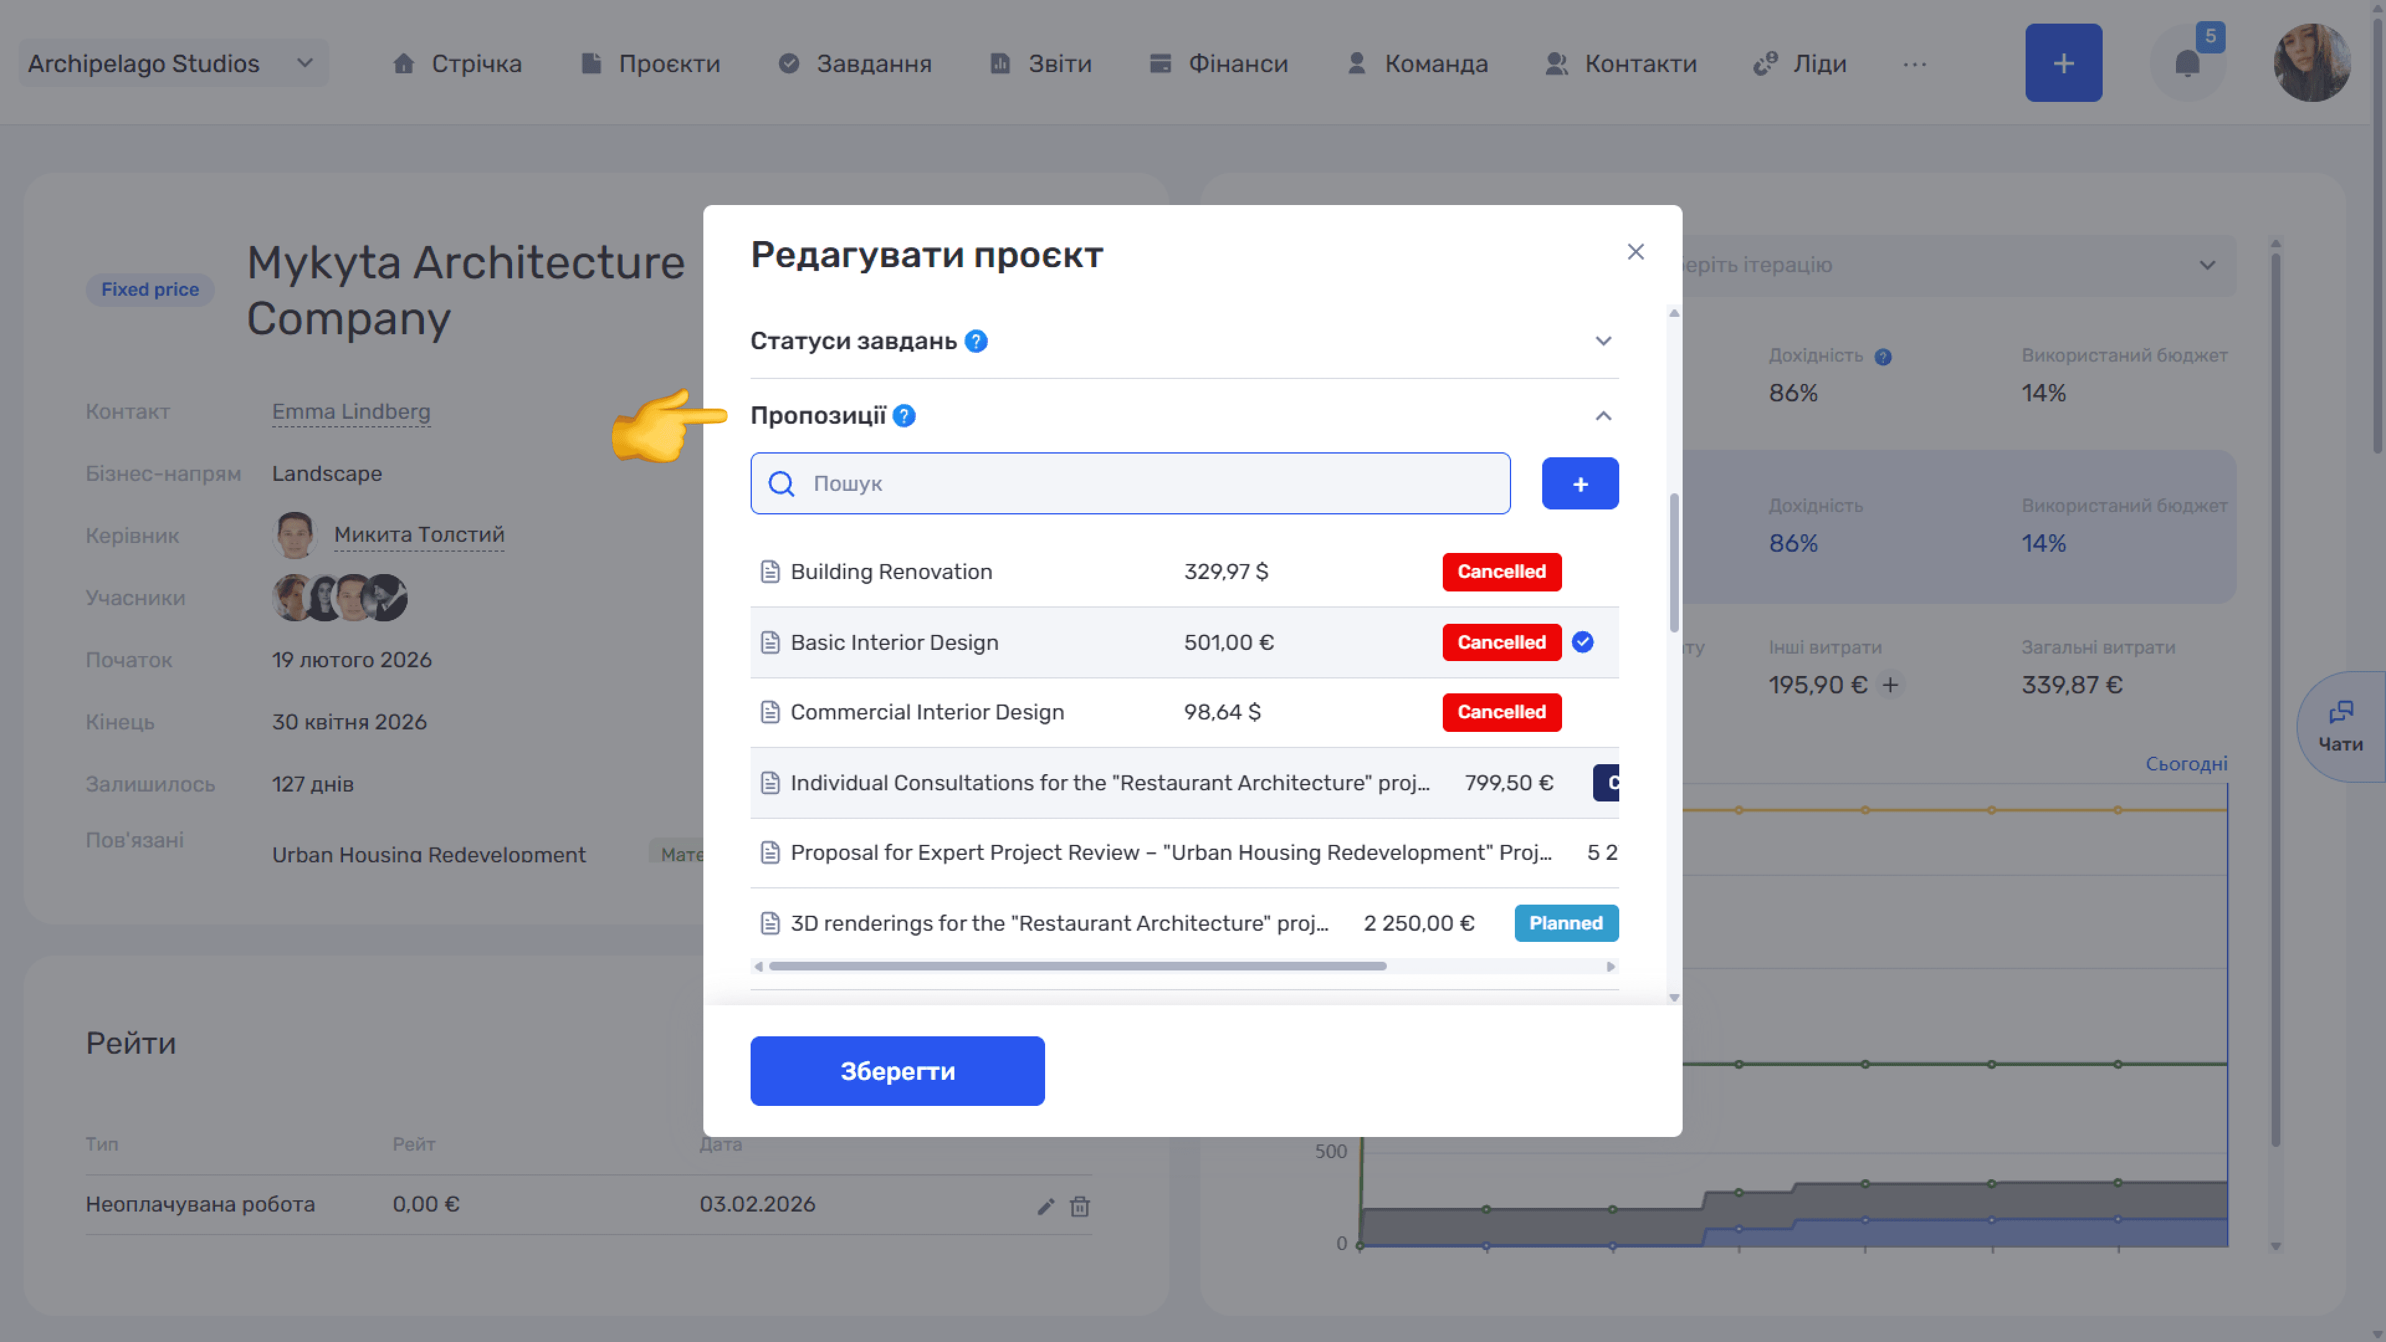This screenshot has width=2386, height=1342.
Task: Click the Planned status badge
Action: pyautogui.click(x=1565, y=923)
